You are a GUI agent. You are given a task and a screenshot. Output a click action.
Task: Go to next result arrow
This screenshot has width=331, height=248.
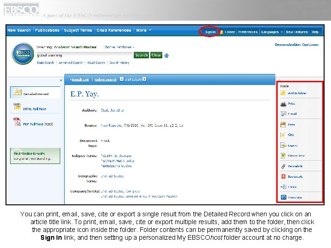pos(144,79)
